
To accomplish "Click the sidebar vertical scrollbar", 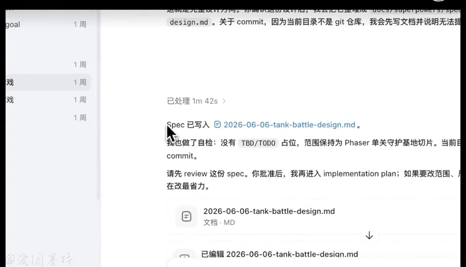I will pyautogui.click(x=99, y=104).
